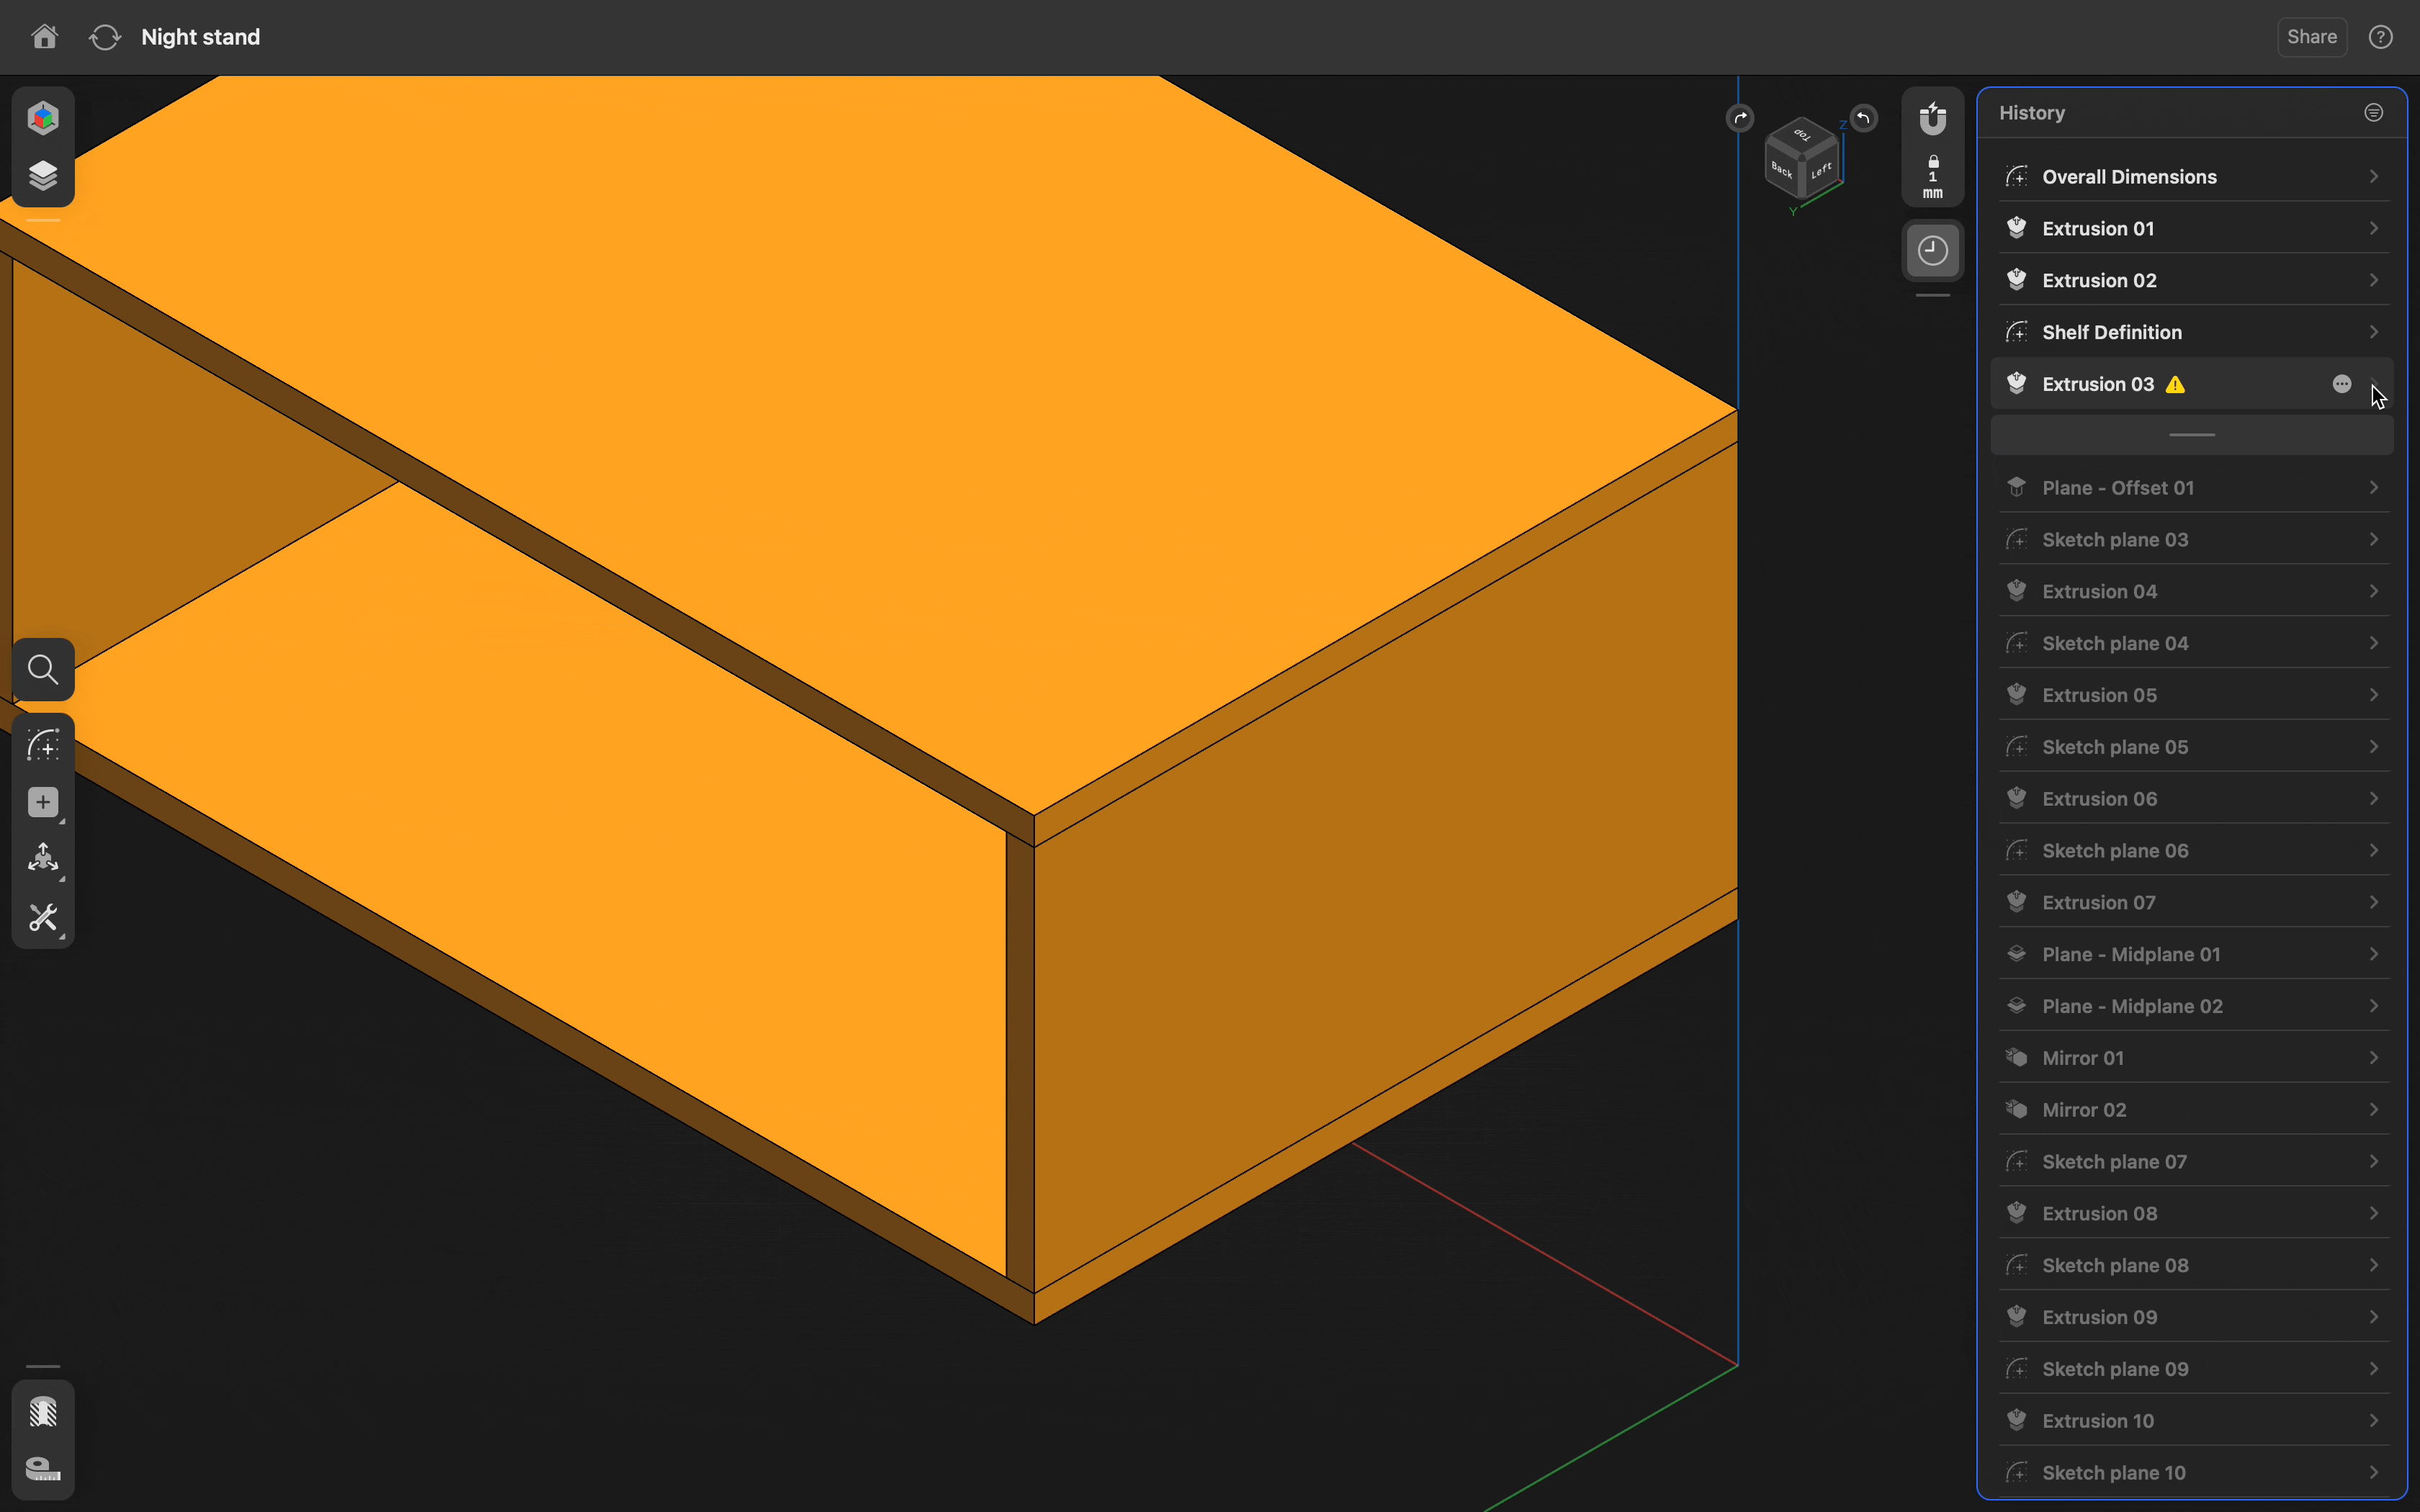Select the sketch arc tool in left toolbar
This screenshot has height=1512, width=2420.
coord(43,746)
